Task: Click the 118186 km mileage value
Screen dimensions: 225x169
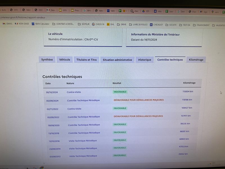Action: (187, 100)
